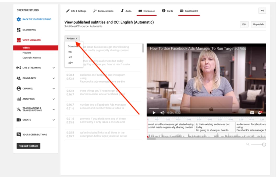This screenshot has height=177, width=276.
Task: Expand the Create section chevron
Action: pyautogui.click(x=54, y=120)
